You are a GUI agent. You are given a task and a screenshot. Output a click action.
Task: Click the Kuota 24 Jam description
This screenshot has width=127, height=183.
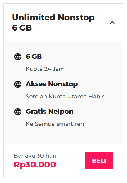click(x=45, y=69)
